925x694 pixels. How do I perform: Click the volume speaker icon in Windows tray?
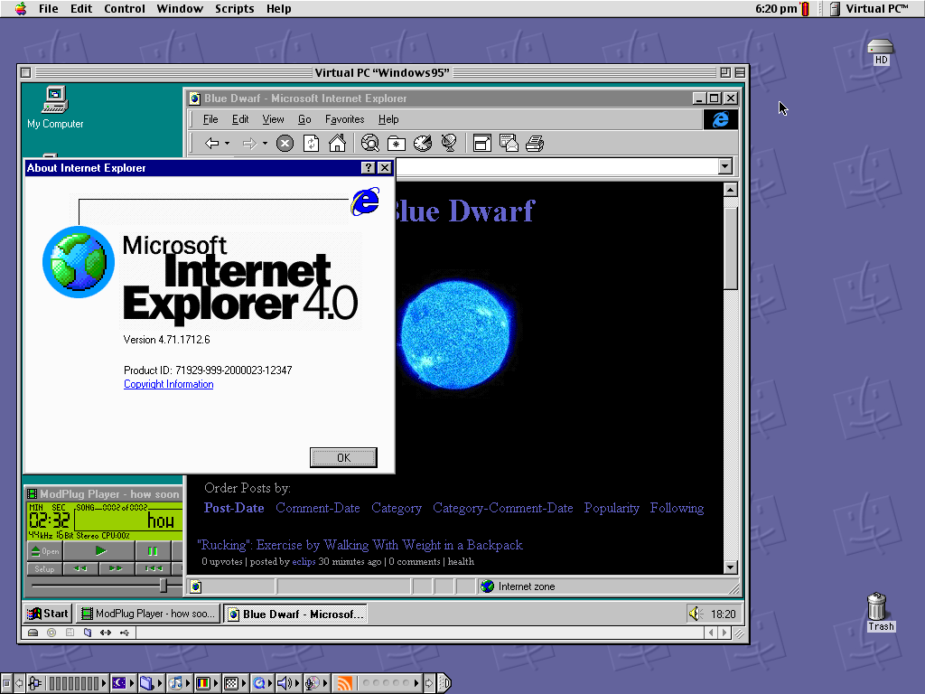coord(696,614)
